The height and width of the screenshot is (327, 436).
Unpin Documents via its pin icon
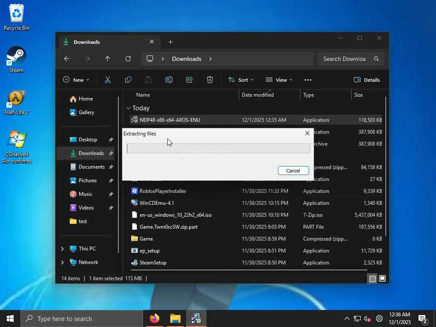[x=111, y=167]
